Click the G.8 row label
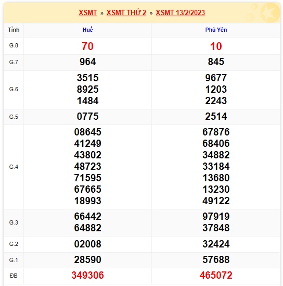The width and height of the screenshot is (283, 286). click(14, 45)
